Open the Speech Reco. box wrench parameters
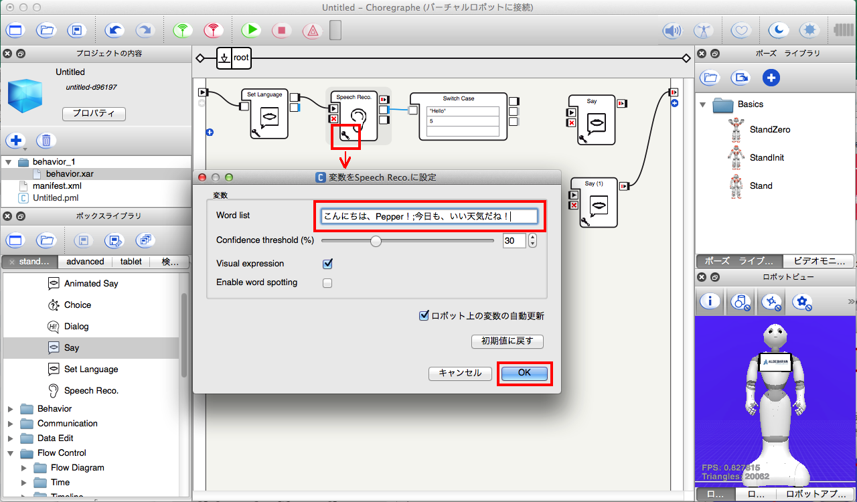Image resolution: width=857 pixels, height=502 pixels. (x=345, y=137)
